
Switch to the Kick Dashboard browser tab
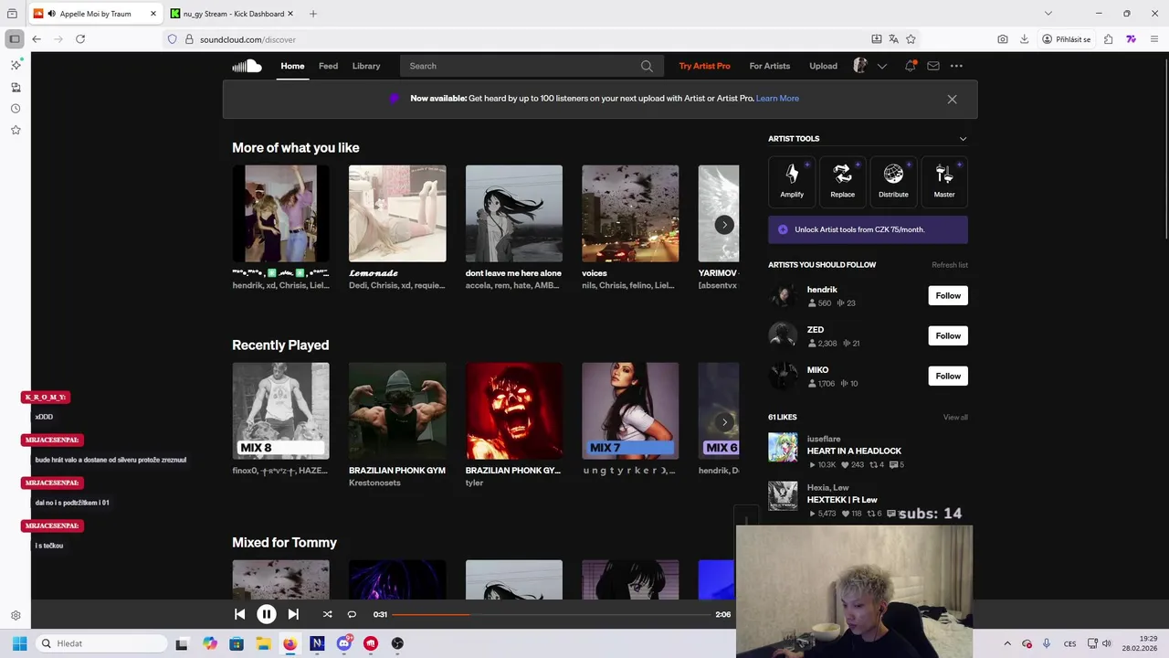(x=232, y=14)
